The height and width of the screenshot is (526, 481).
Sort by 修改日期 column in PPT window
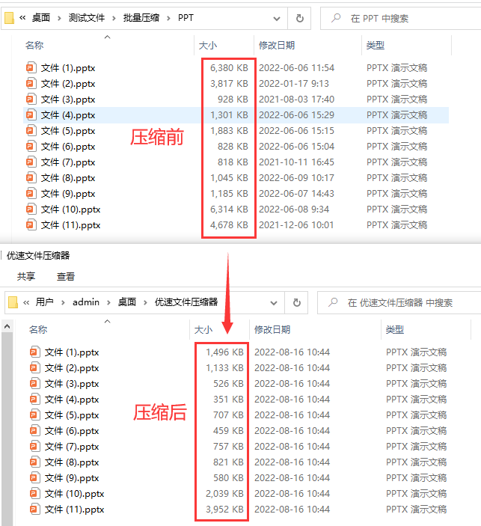point(277,46)
